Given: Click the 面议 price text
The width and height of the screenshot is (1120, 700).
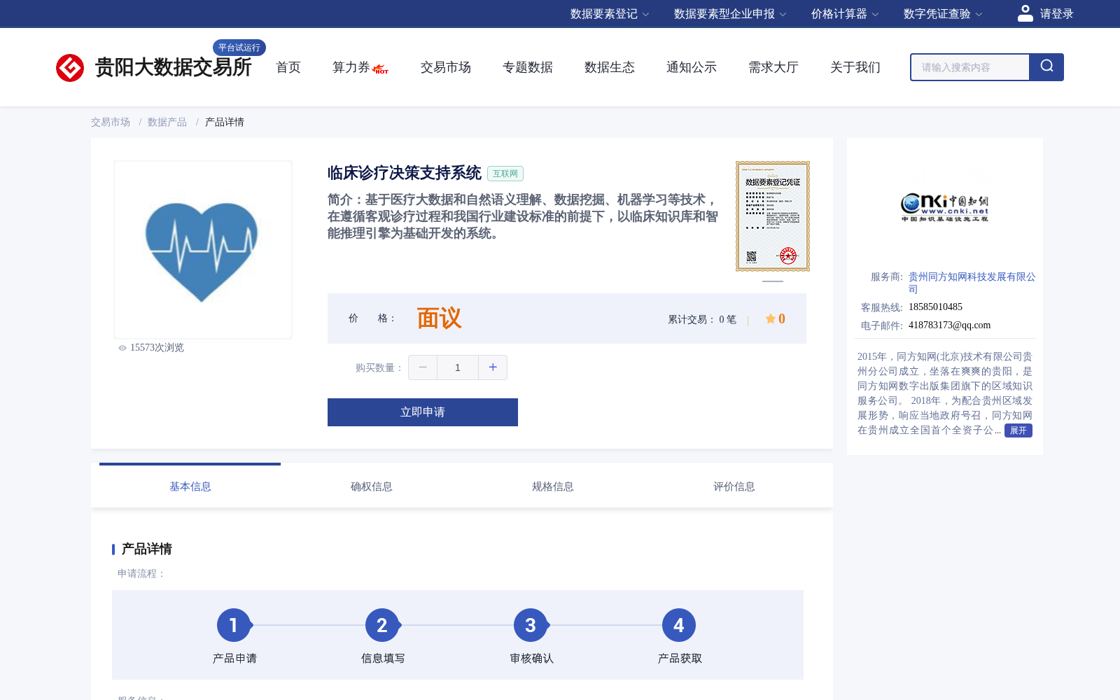Looking at the screenshot, I should [440, 318].
